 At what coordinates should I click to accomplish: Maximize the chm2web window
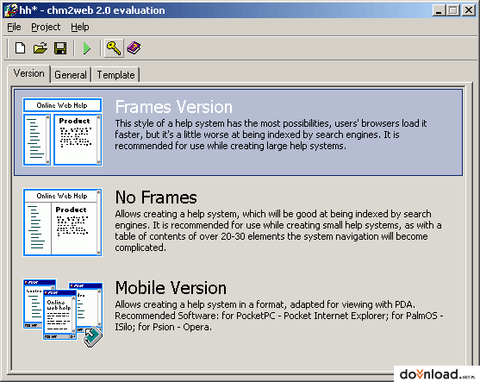tap(453, 10)
